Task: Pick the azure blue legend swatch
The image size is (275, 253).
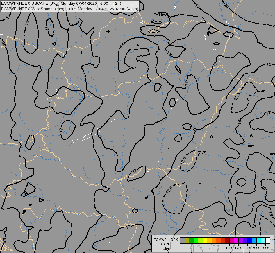Action: (x=254, y=240)
